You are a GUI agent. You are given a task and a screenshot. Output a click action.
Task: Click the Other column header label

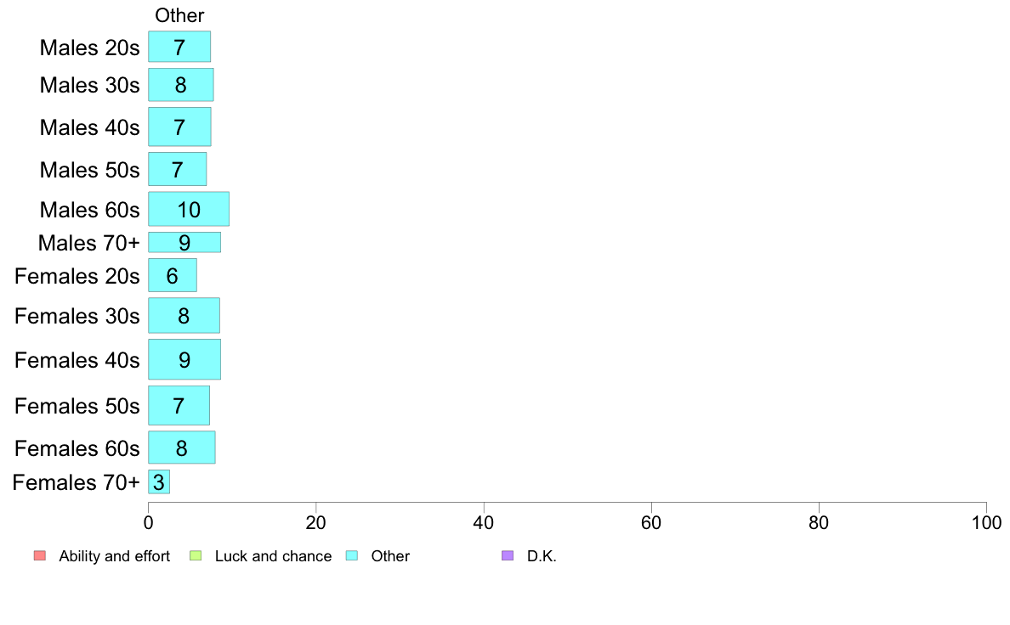(x=179, y=15)
